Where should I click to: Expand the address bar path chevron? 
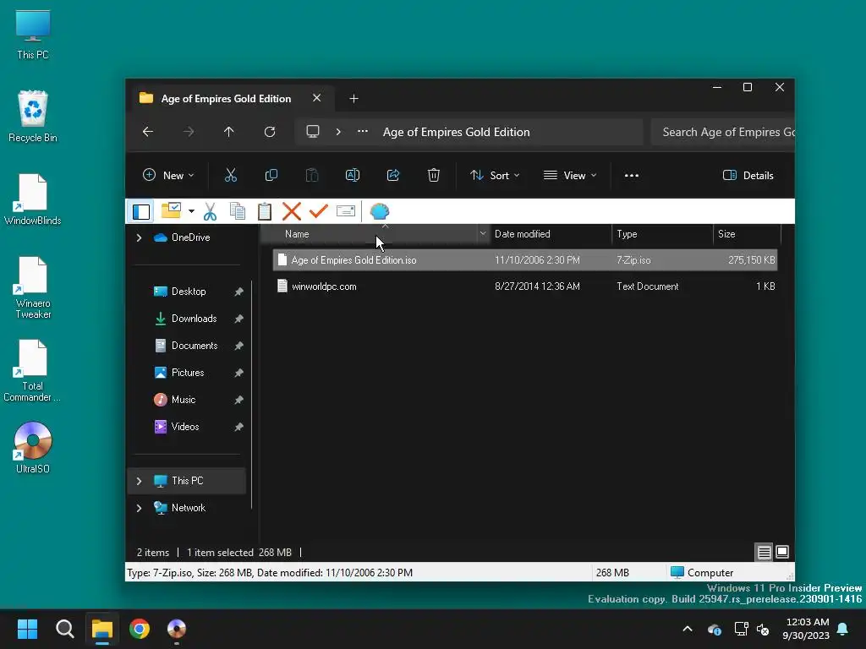(x=338, y=132)
